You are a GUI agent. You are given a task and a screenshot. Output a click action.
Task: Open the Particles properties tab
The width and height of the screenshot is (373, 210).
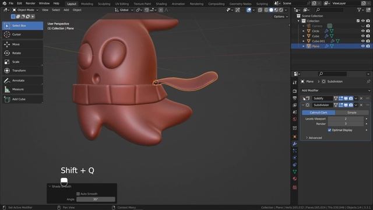point(294,150)
